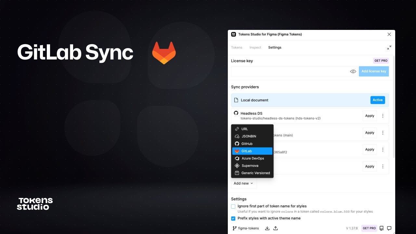
Task: Click the version label V 1.37.8
Action: [352, 228]
